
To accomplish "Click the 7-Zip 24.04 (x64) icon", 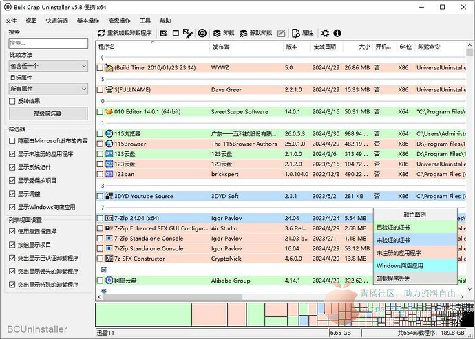I will [109, 218].
